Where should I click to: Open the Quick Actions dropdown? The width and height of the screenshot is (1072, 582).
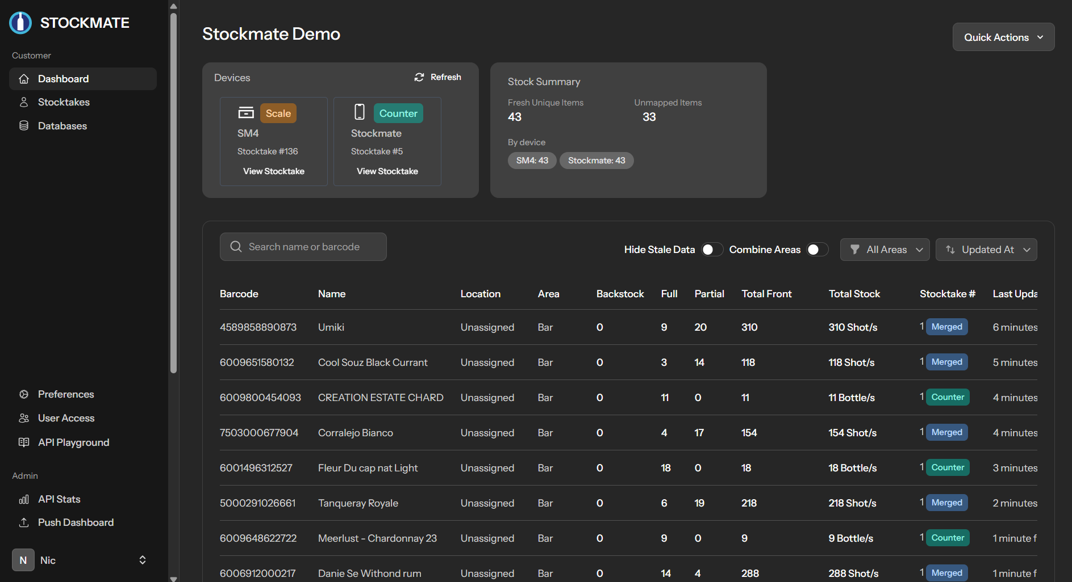[x=1003, y=37]
